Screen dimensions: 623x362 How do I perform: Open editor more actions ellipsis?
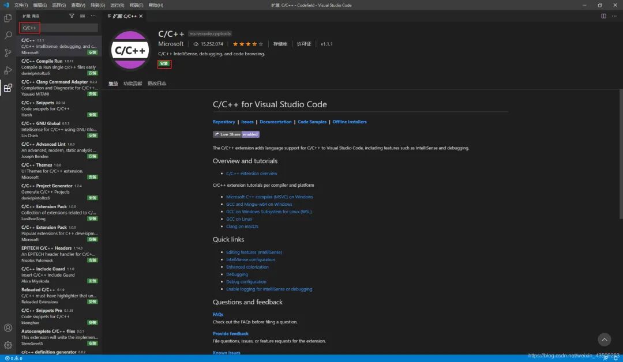point(614,16)
